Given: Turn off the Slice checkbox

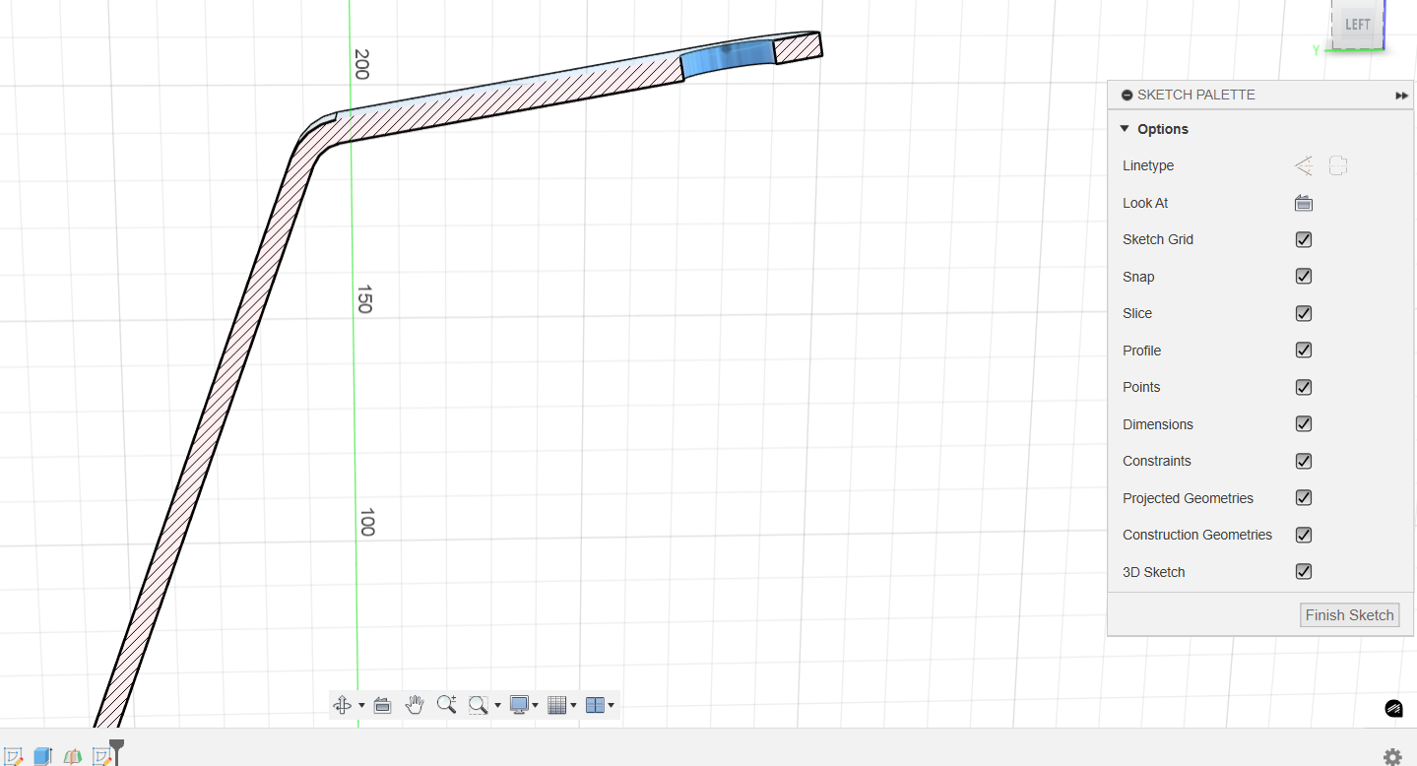Looking at the screenshot, I should 1303,314.
